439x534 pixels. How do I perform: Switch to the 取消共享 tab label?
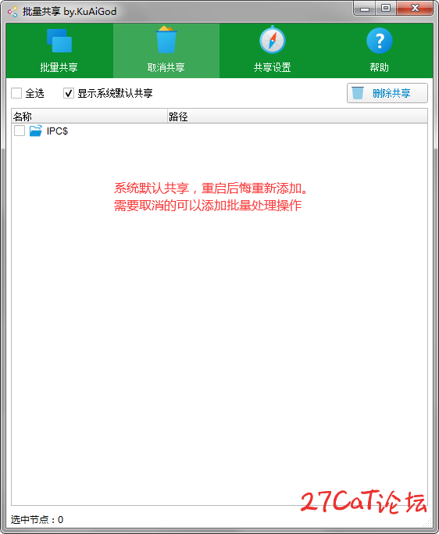click(x=166, y=67)
